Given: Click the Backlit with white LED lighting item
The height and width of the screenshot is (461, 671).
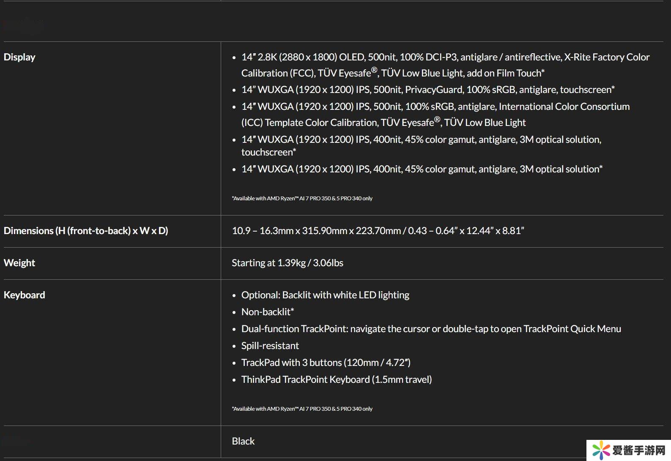Looking at the screenshot, I should pyautogui.click(x=325, y=295).
